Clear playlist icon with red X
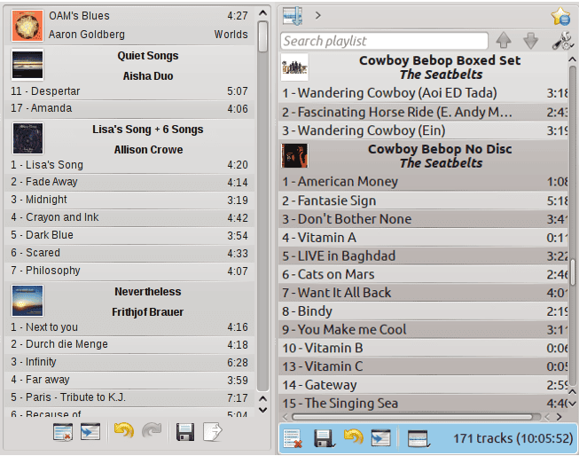Screen dimensions: 579x456 pyautogui.click(x=293, y=438)
